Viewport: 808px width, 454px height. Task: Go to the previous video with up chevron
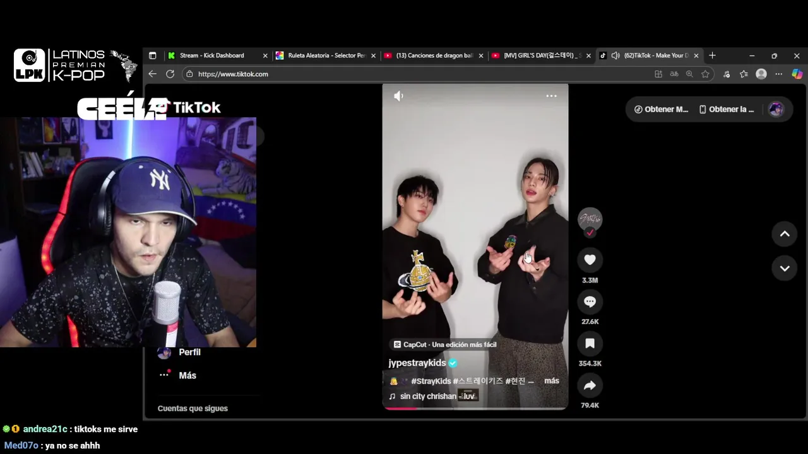[785, 234]
